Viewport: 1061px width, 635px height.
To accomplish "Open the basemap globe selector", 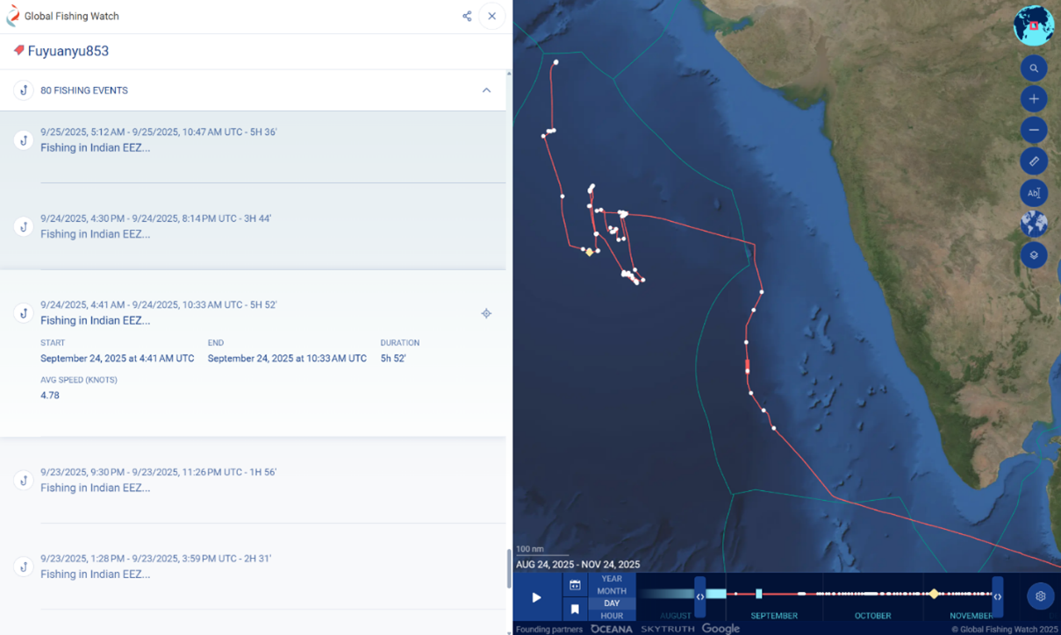I will pyautogui.click(x=1034, y=224).
